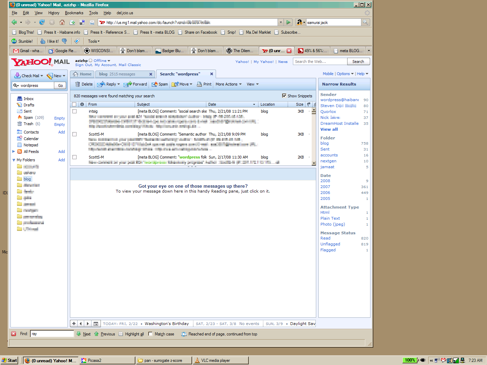
Task: Click the Sign Out link
Action: 83,65
